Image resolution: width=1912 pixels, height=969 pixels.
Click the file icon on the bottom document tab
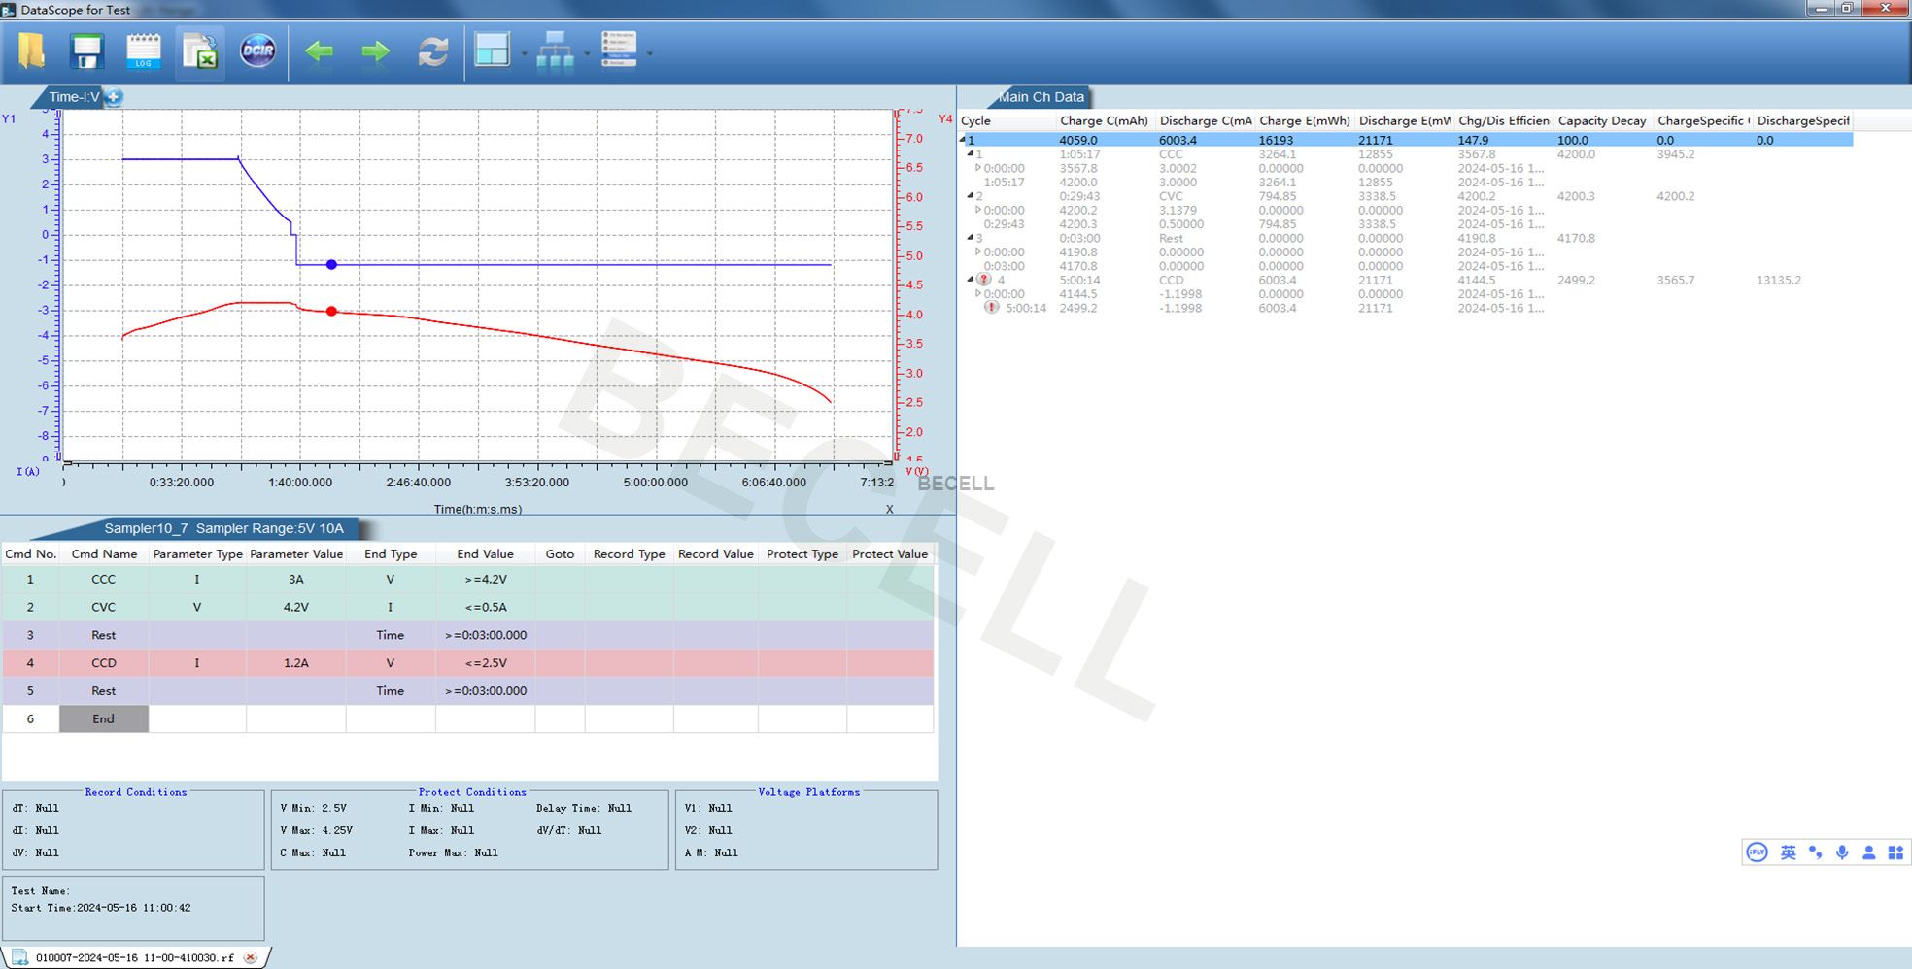pos(19,957)
